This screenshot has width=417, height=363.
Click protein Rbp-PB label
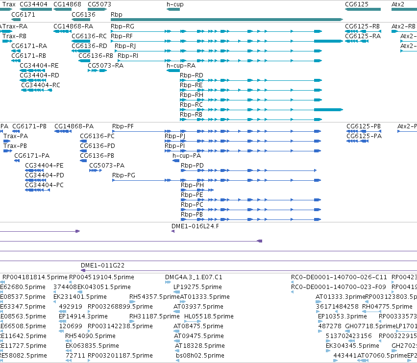coord(192,215)
